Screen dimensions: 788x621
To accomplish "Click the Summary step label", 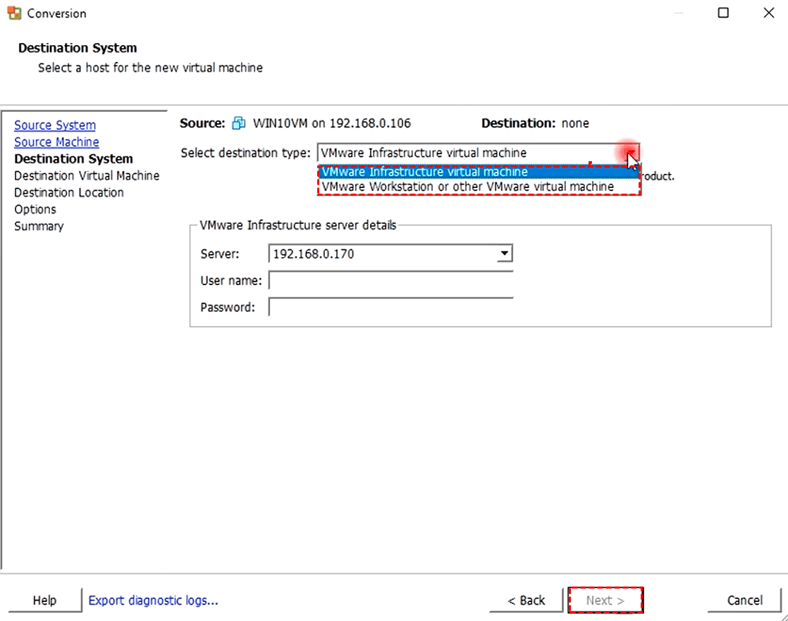I will 39,226.
